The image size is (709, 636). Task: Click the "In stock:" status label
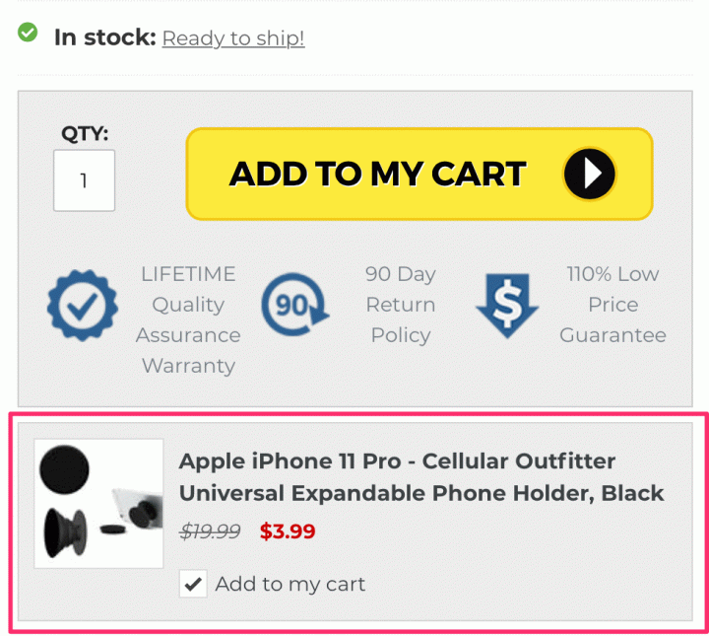pos(104,37)
